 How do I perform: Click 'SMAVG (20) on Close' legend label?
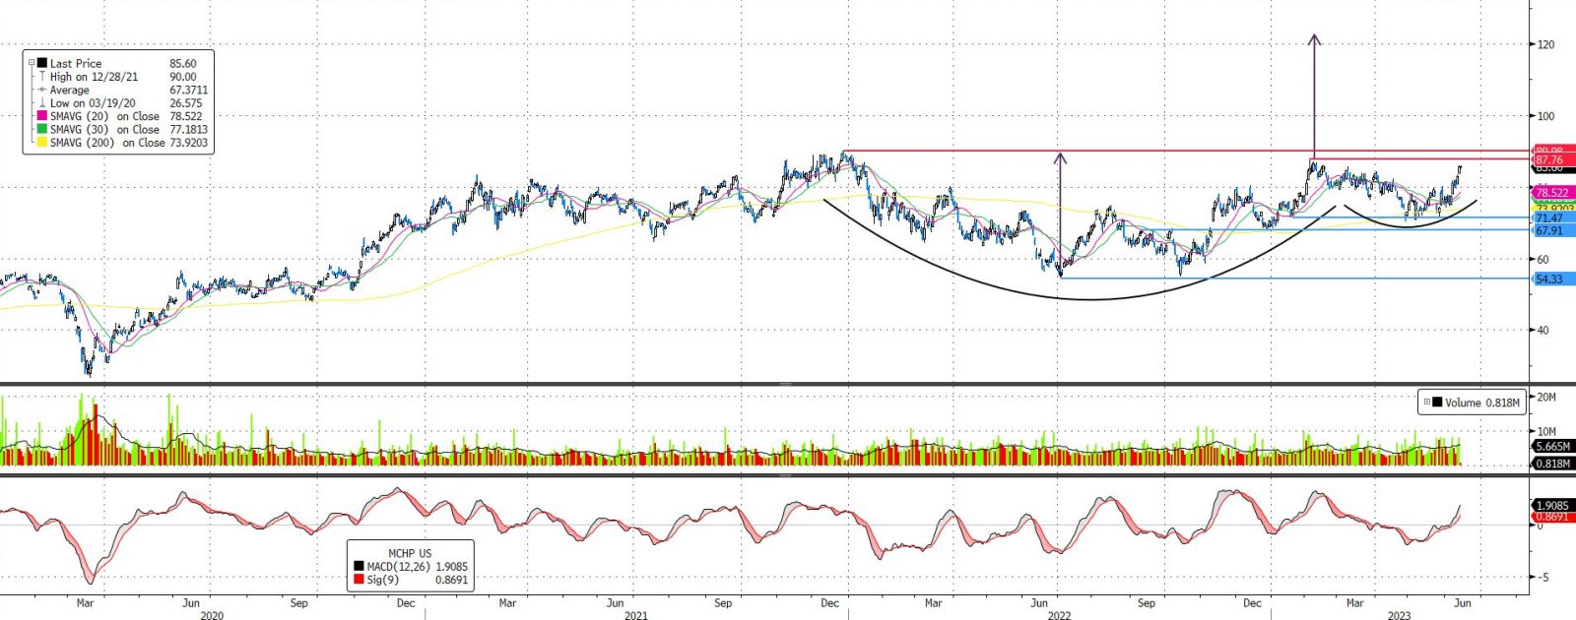click(104, 116)
